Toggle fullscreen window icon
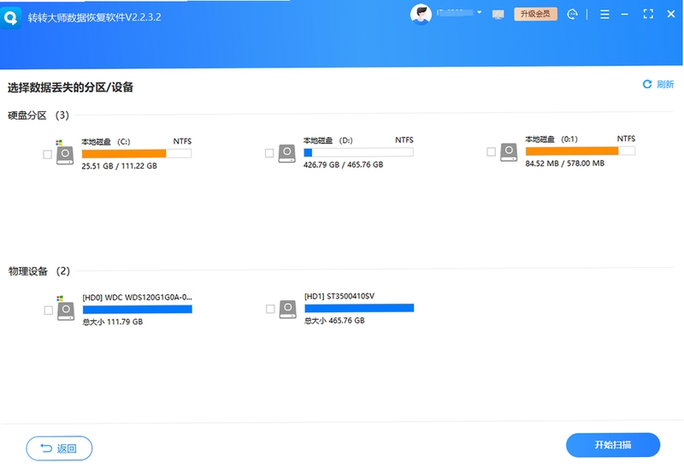Image resolution: width=684 pixels, height=468 pixels. tap(648, 14)
